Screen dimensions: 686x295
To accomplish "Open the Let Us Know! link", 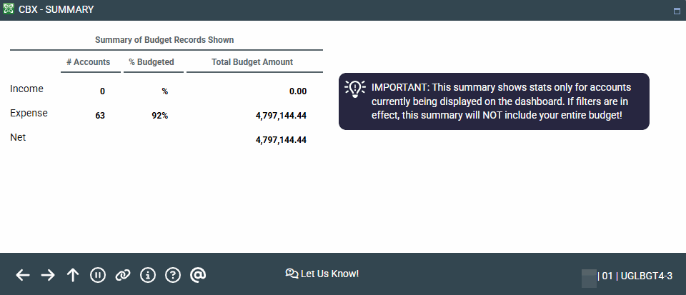I will point(329,274).
